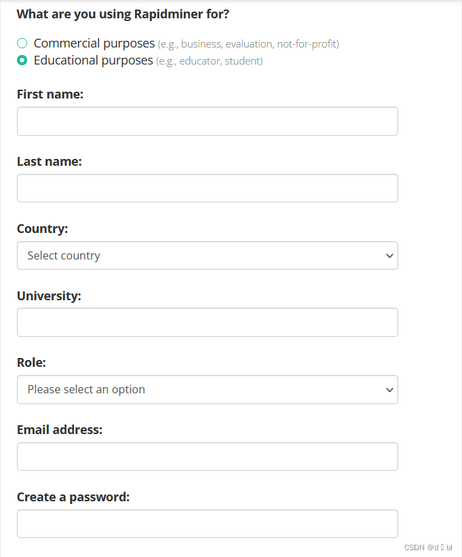Click into the Email address field
Viewport: 462px width, 557px height.
(x=207, y=456)
